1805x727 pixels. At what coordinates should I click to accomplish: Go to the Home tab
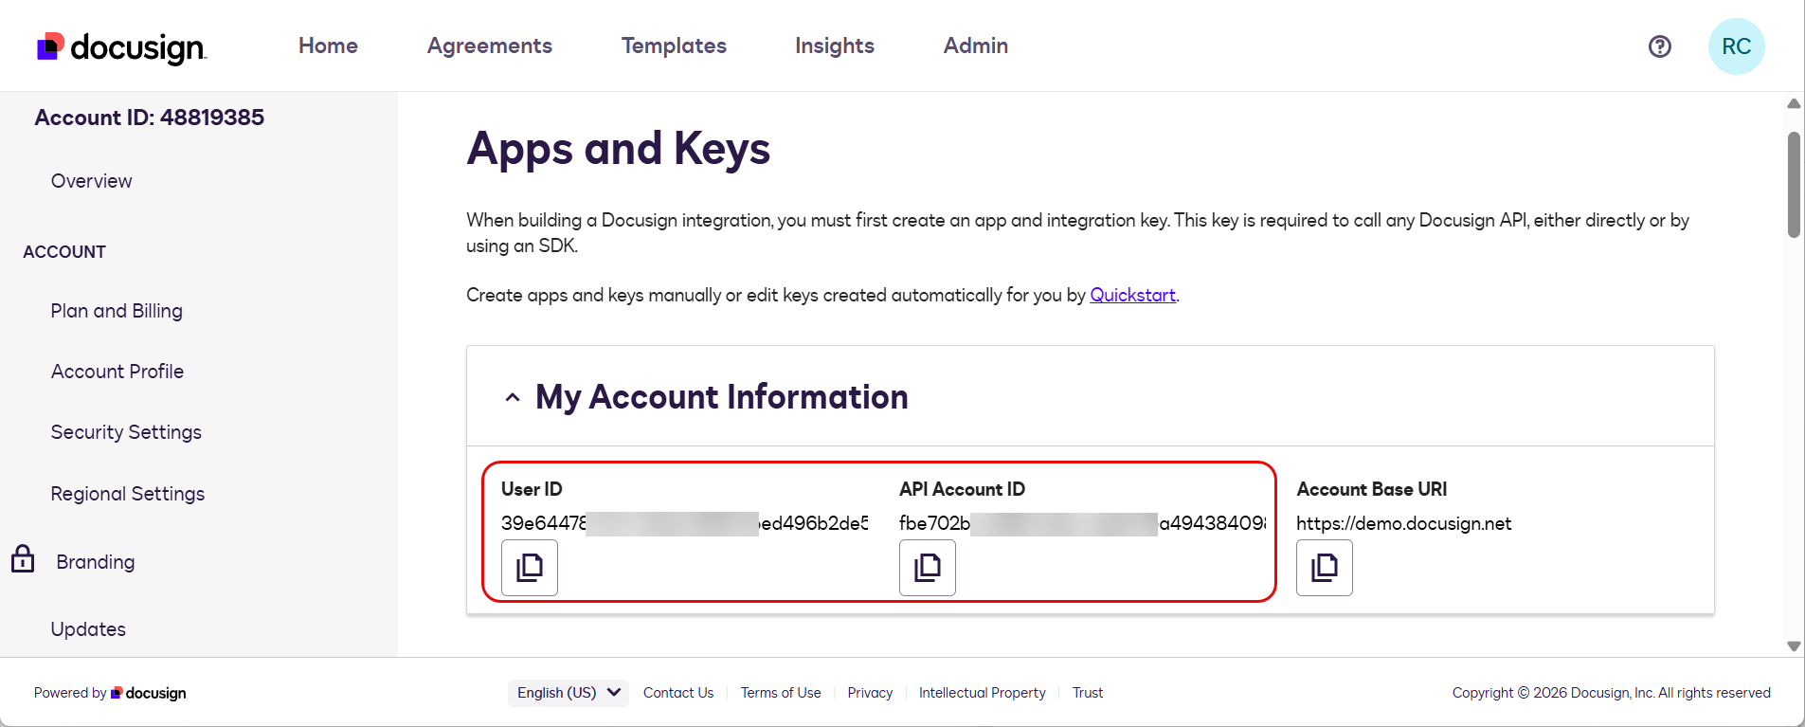328,45
